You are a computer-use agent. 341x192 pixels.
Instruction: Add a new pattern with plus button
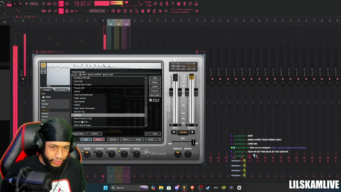(108, 11)
